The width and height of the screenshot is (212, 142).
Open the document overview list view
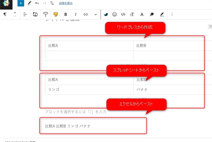(52, 3)
